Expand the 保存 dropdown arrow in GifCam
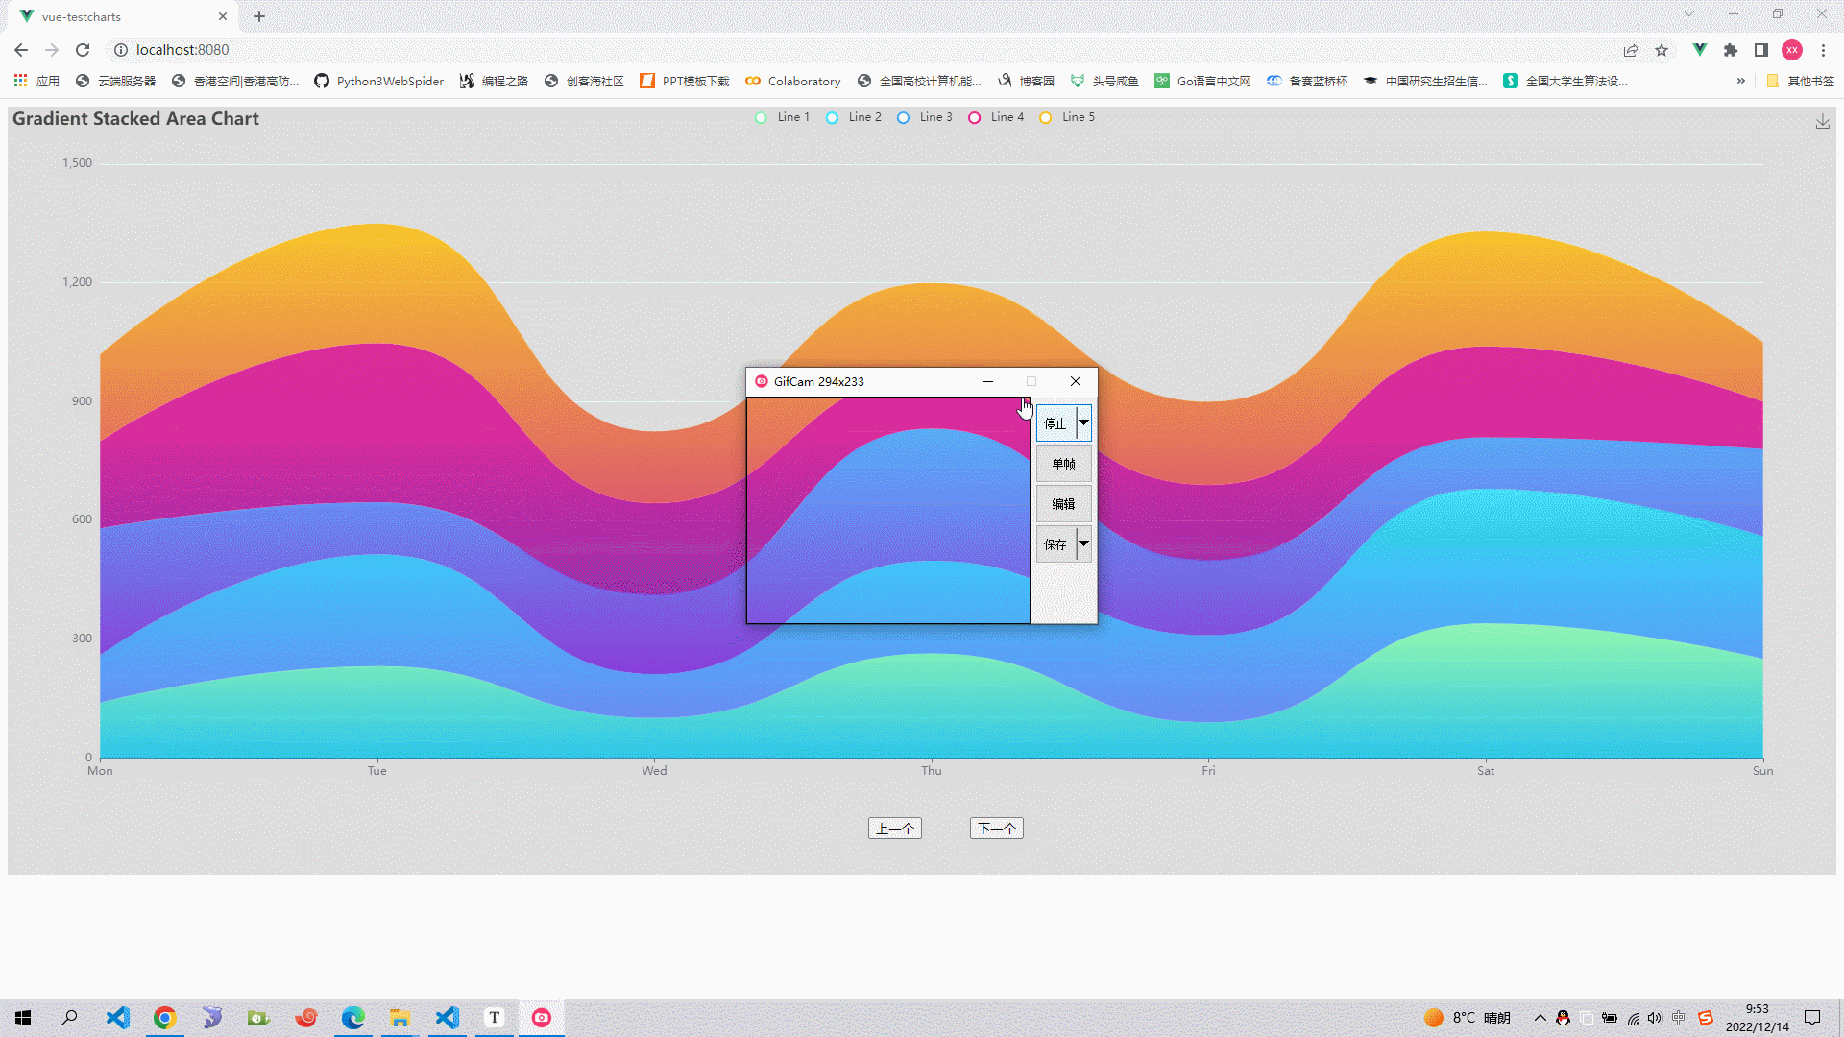 [x=1083, y=543]
